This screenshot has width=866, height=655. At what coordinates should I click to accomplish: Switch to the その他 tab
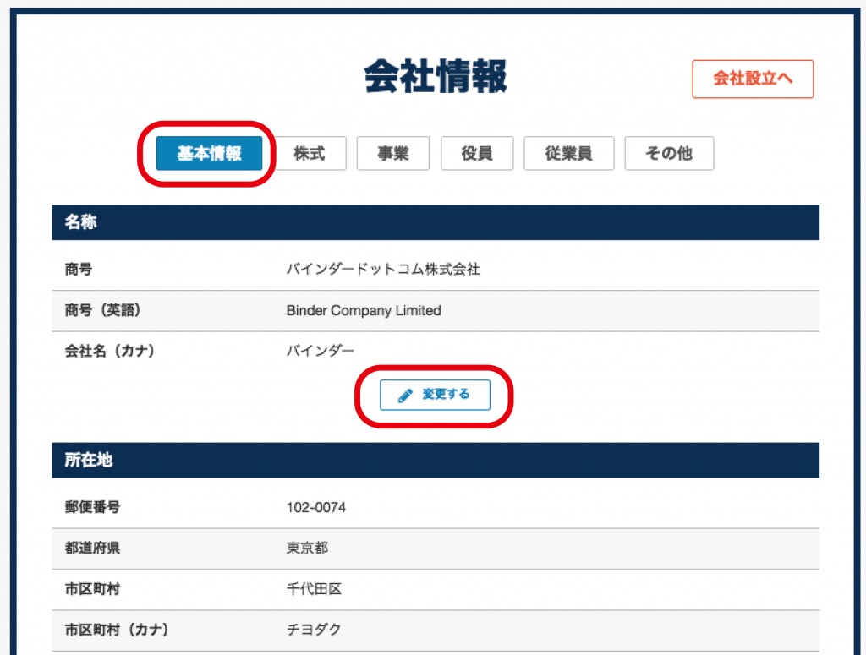(668, 154)
